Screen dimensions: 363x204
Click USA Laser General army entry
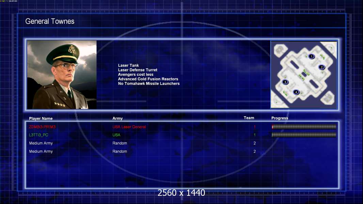(129, 127)
